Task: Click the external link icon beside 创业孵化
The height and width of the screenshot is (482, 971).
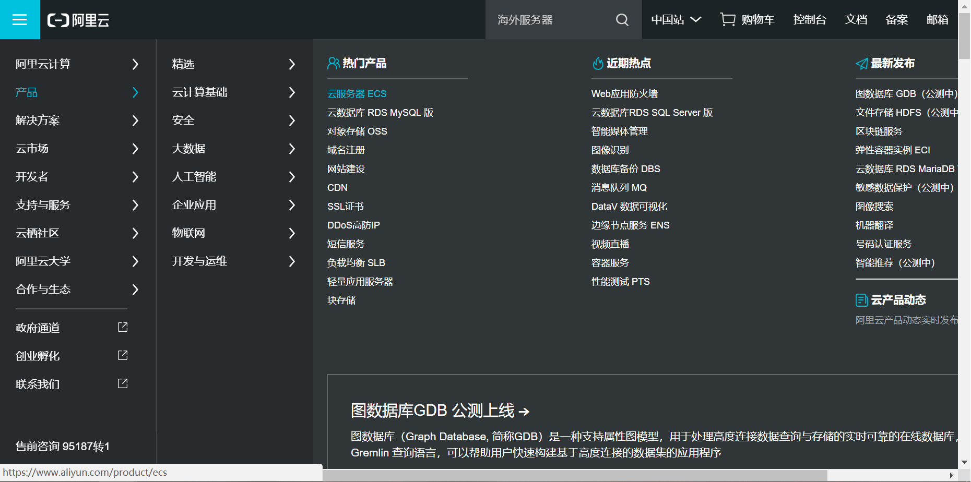Action: point(122,355)
